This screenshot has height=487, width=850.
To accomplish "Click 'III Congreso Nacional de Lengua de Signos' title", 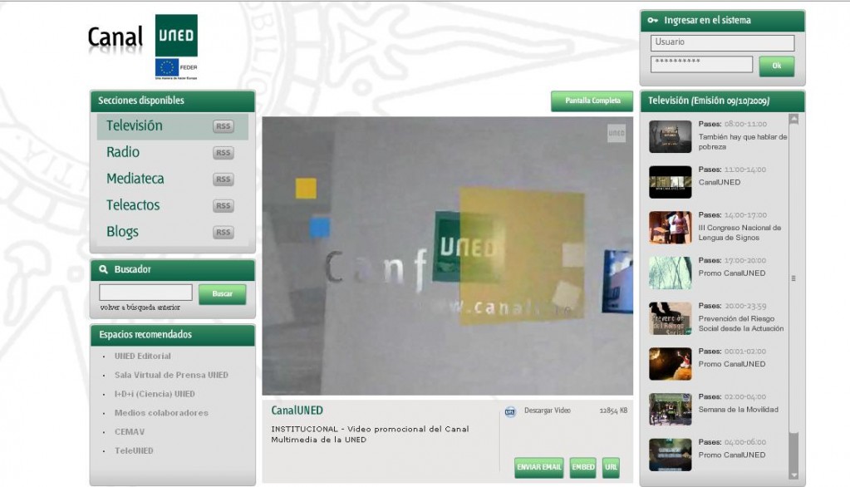I will point(740,234).
